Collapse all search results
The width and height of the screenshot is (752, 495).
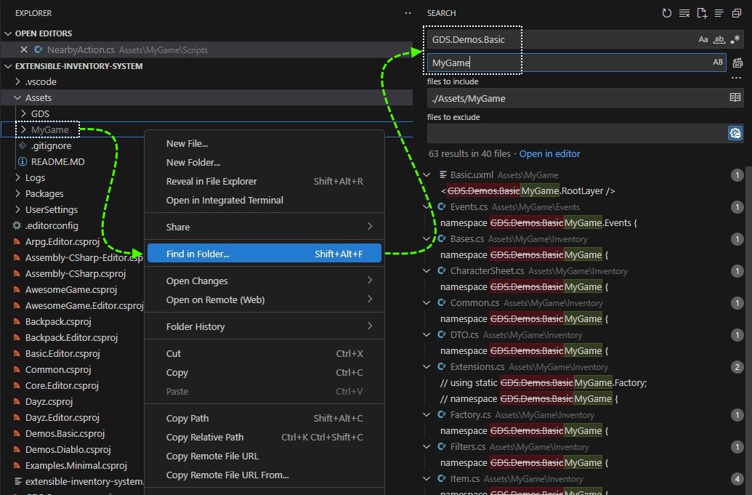click(x=737, y=13)
